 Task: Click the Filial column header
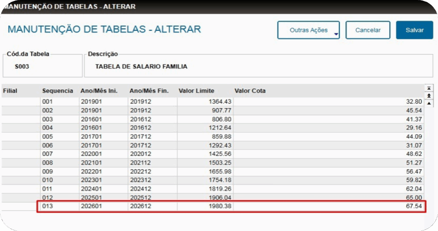point(10,91)
